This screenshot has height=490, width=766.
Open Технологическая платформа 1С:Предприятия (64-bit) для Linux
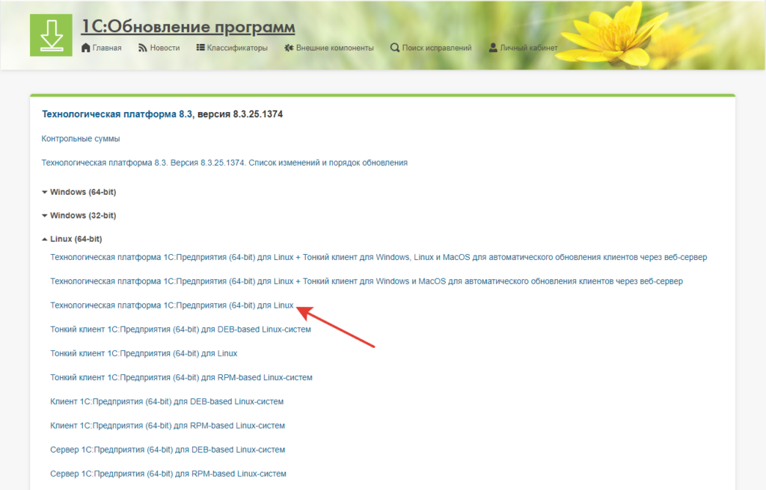click(172, 306)
